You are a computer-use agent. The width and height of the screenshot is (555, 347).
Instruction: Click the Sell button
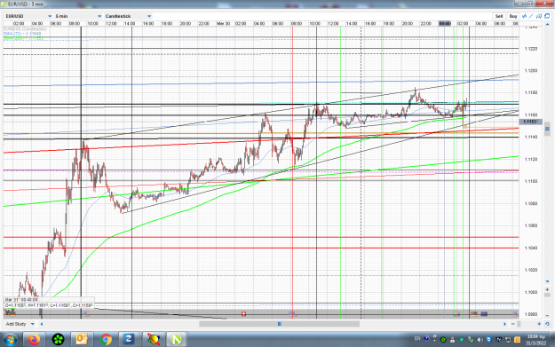coord(499,16)
